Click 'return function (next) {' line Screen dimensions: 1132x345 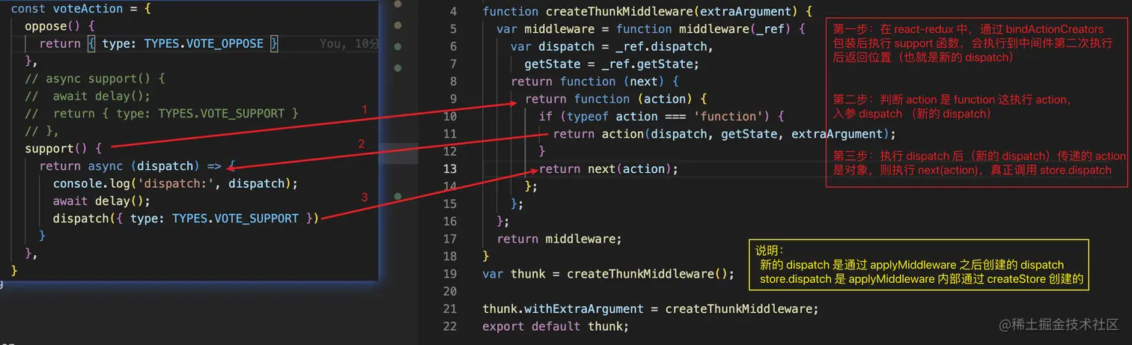click(594, 81)
